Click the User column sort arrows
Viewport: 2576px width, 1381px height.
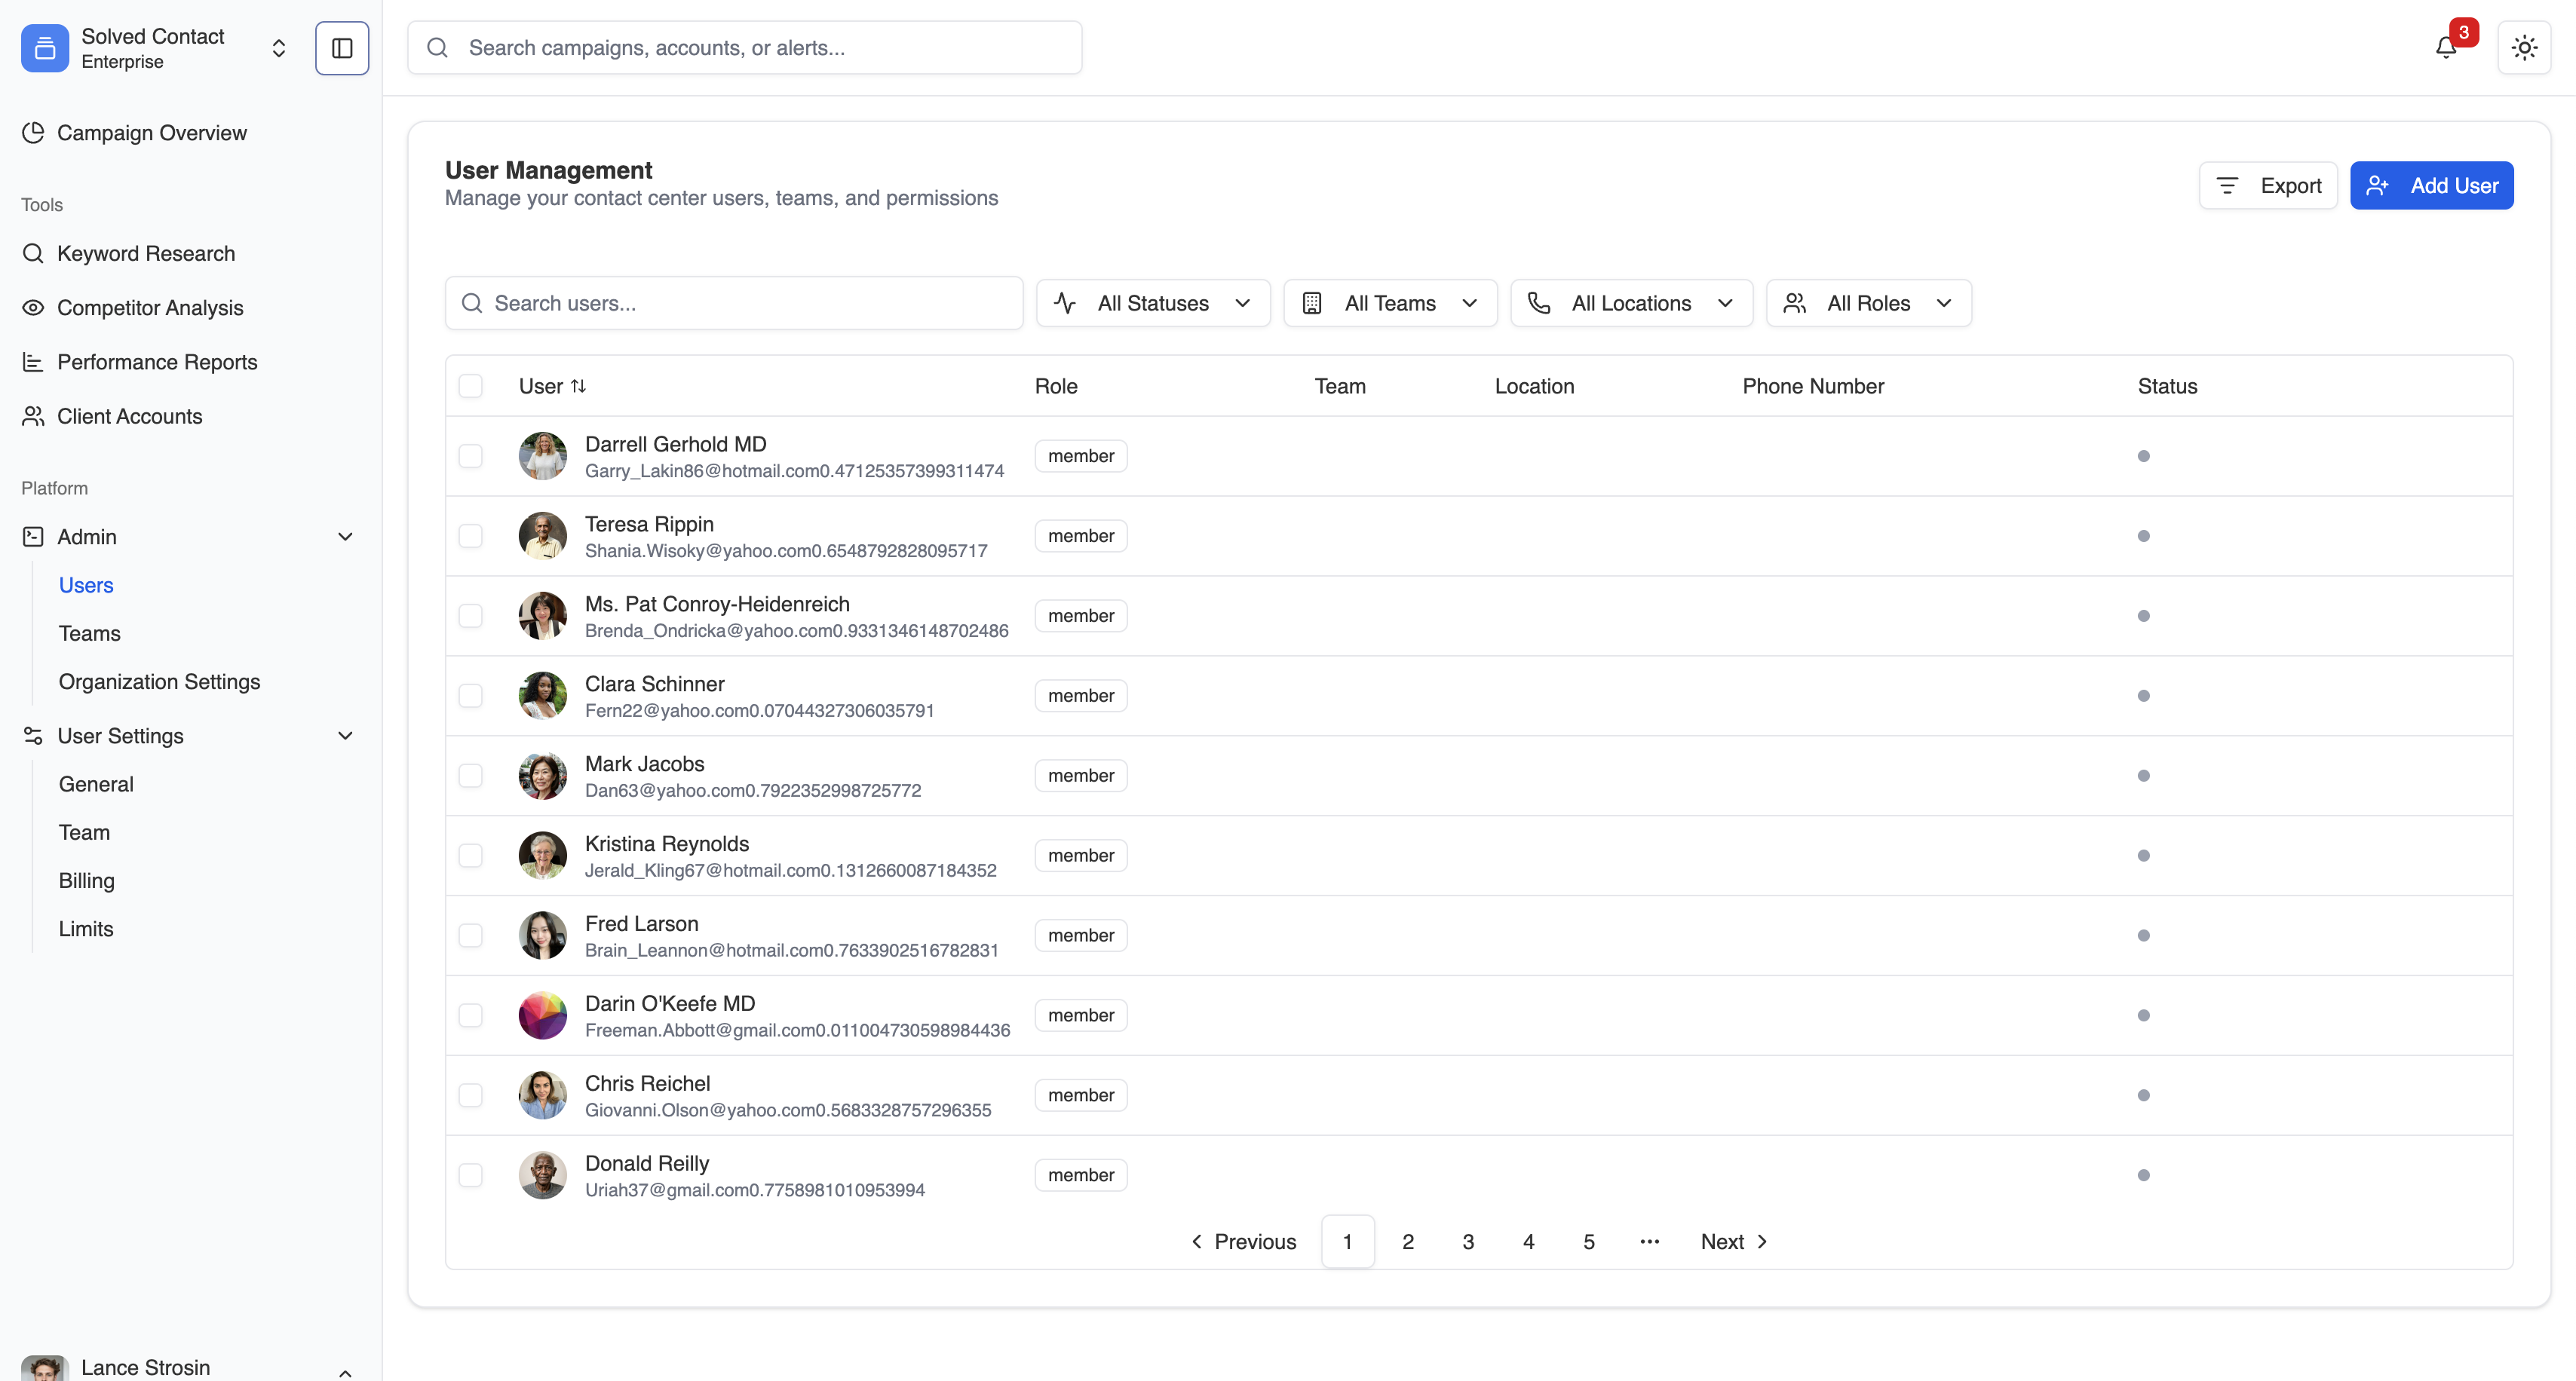[x=579, y=386]
